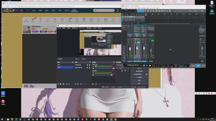Open Mic/Aux three-dot menu in OBS mixer
The image size is (216, 121).
[93, 66]
